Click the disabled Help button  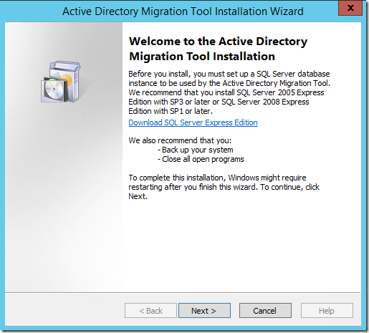pos(327,311)
